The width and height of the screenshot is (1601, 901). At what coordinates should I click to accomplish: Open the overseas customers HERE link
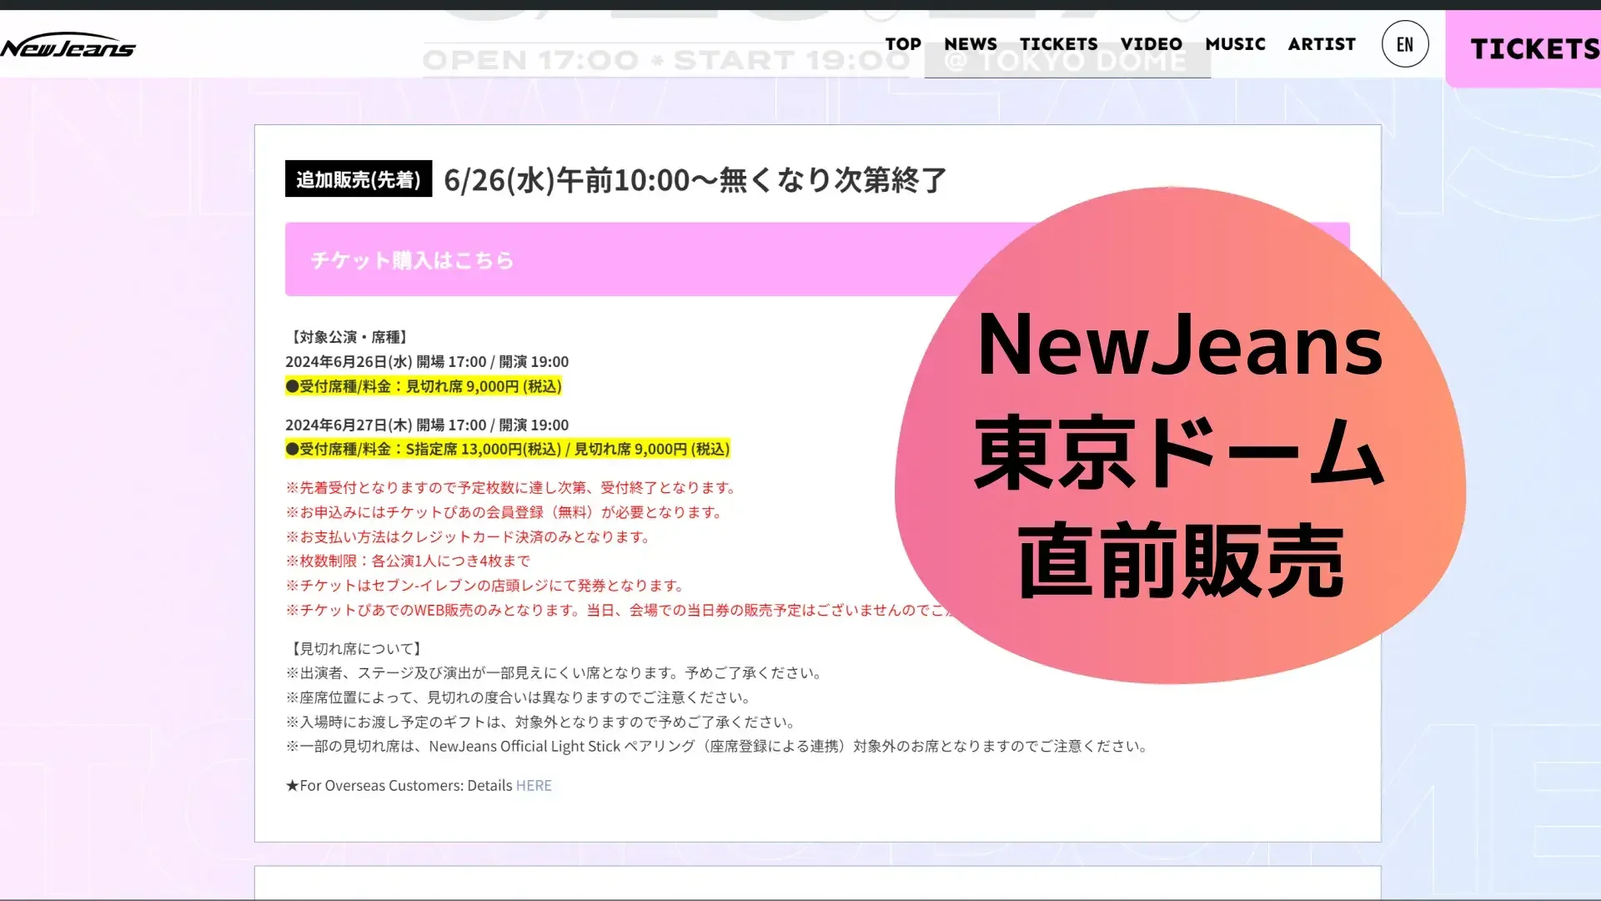pos(533,785)
